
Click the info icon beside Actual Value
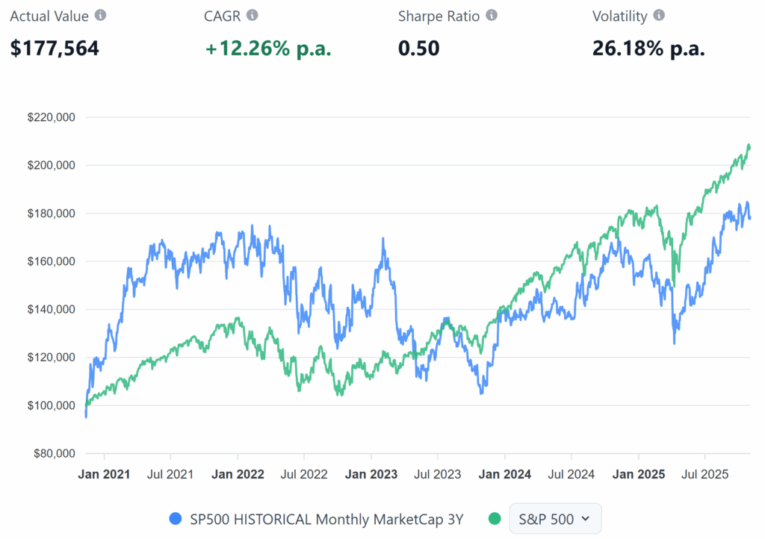coord(101,15)
